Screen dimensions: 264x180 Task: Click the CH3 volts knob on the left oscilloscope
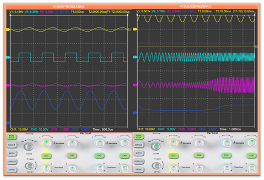coord(99,143)
